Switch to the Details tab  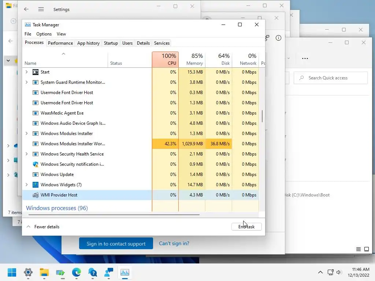(143, 43)
